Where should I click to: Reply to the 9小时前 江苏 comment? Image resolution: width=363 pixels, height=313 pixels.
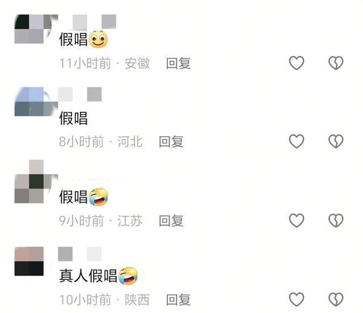point(171,221)
